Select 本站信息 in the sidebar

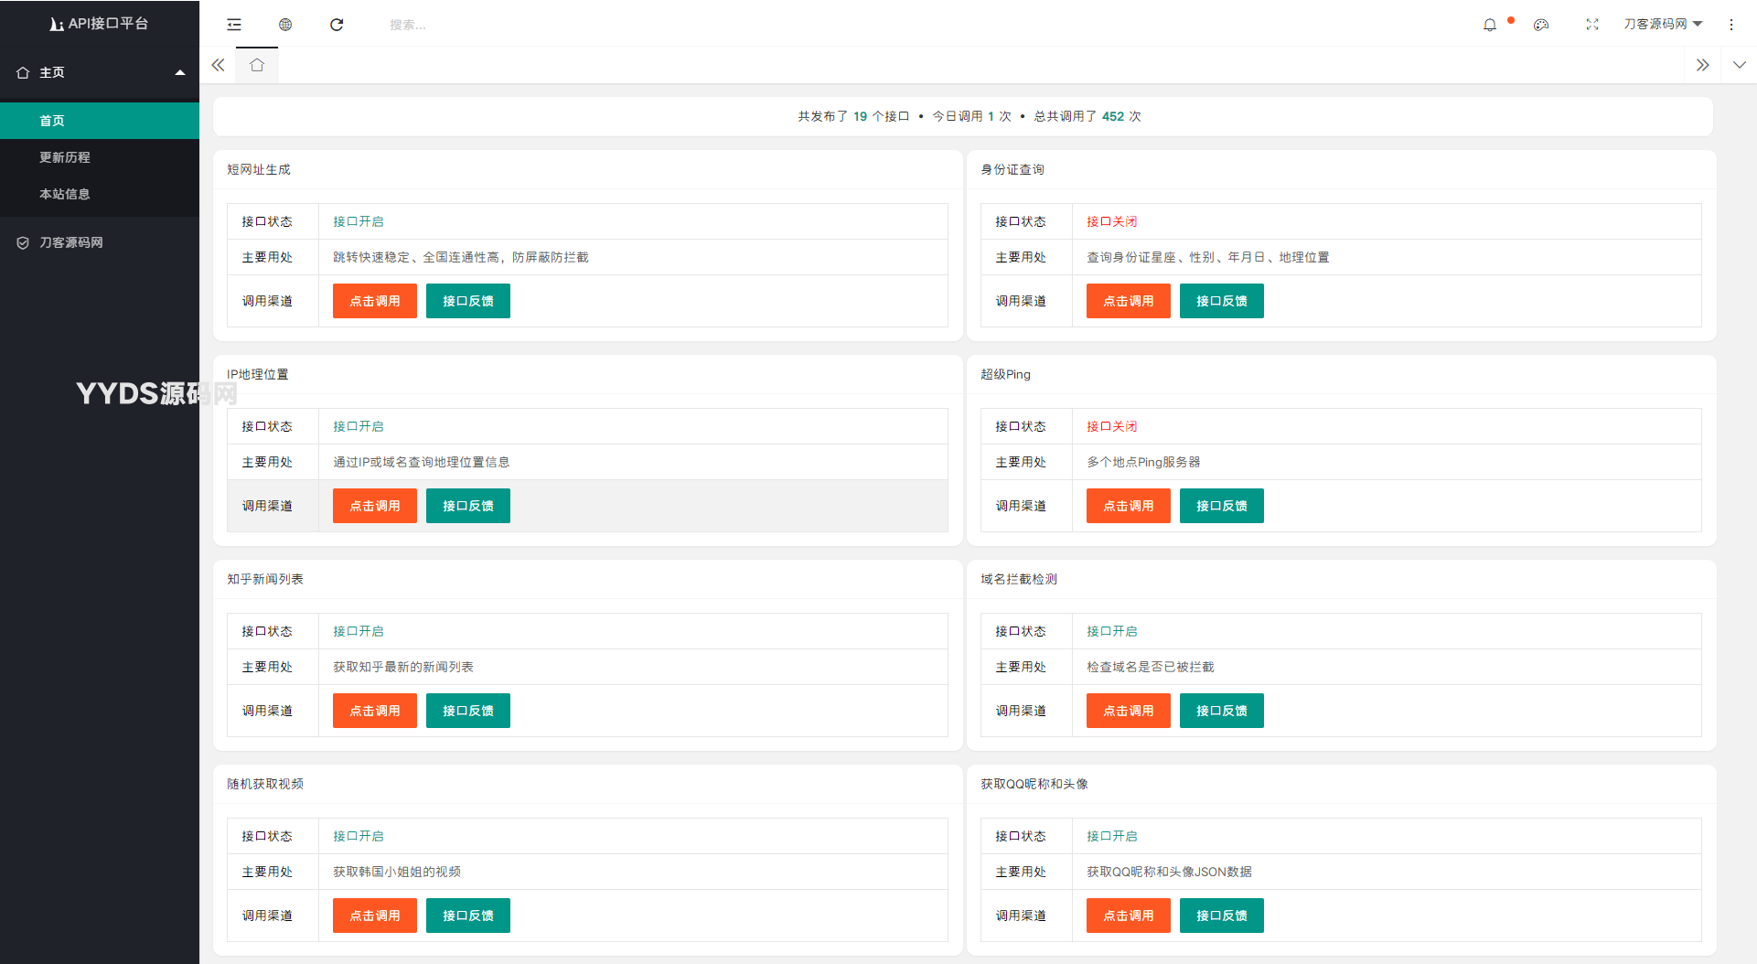[x=65, y=194]
